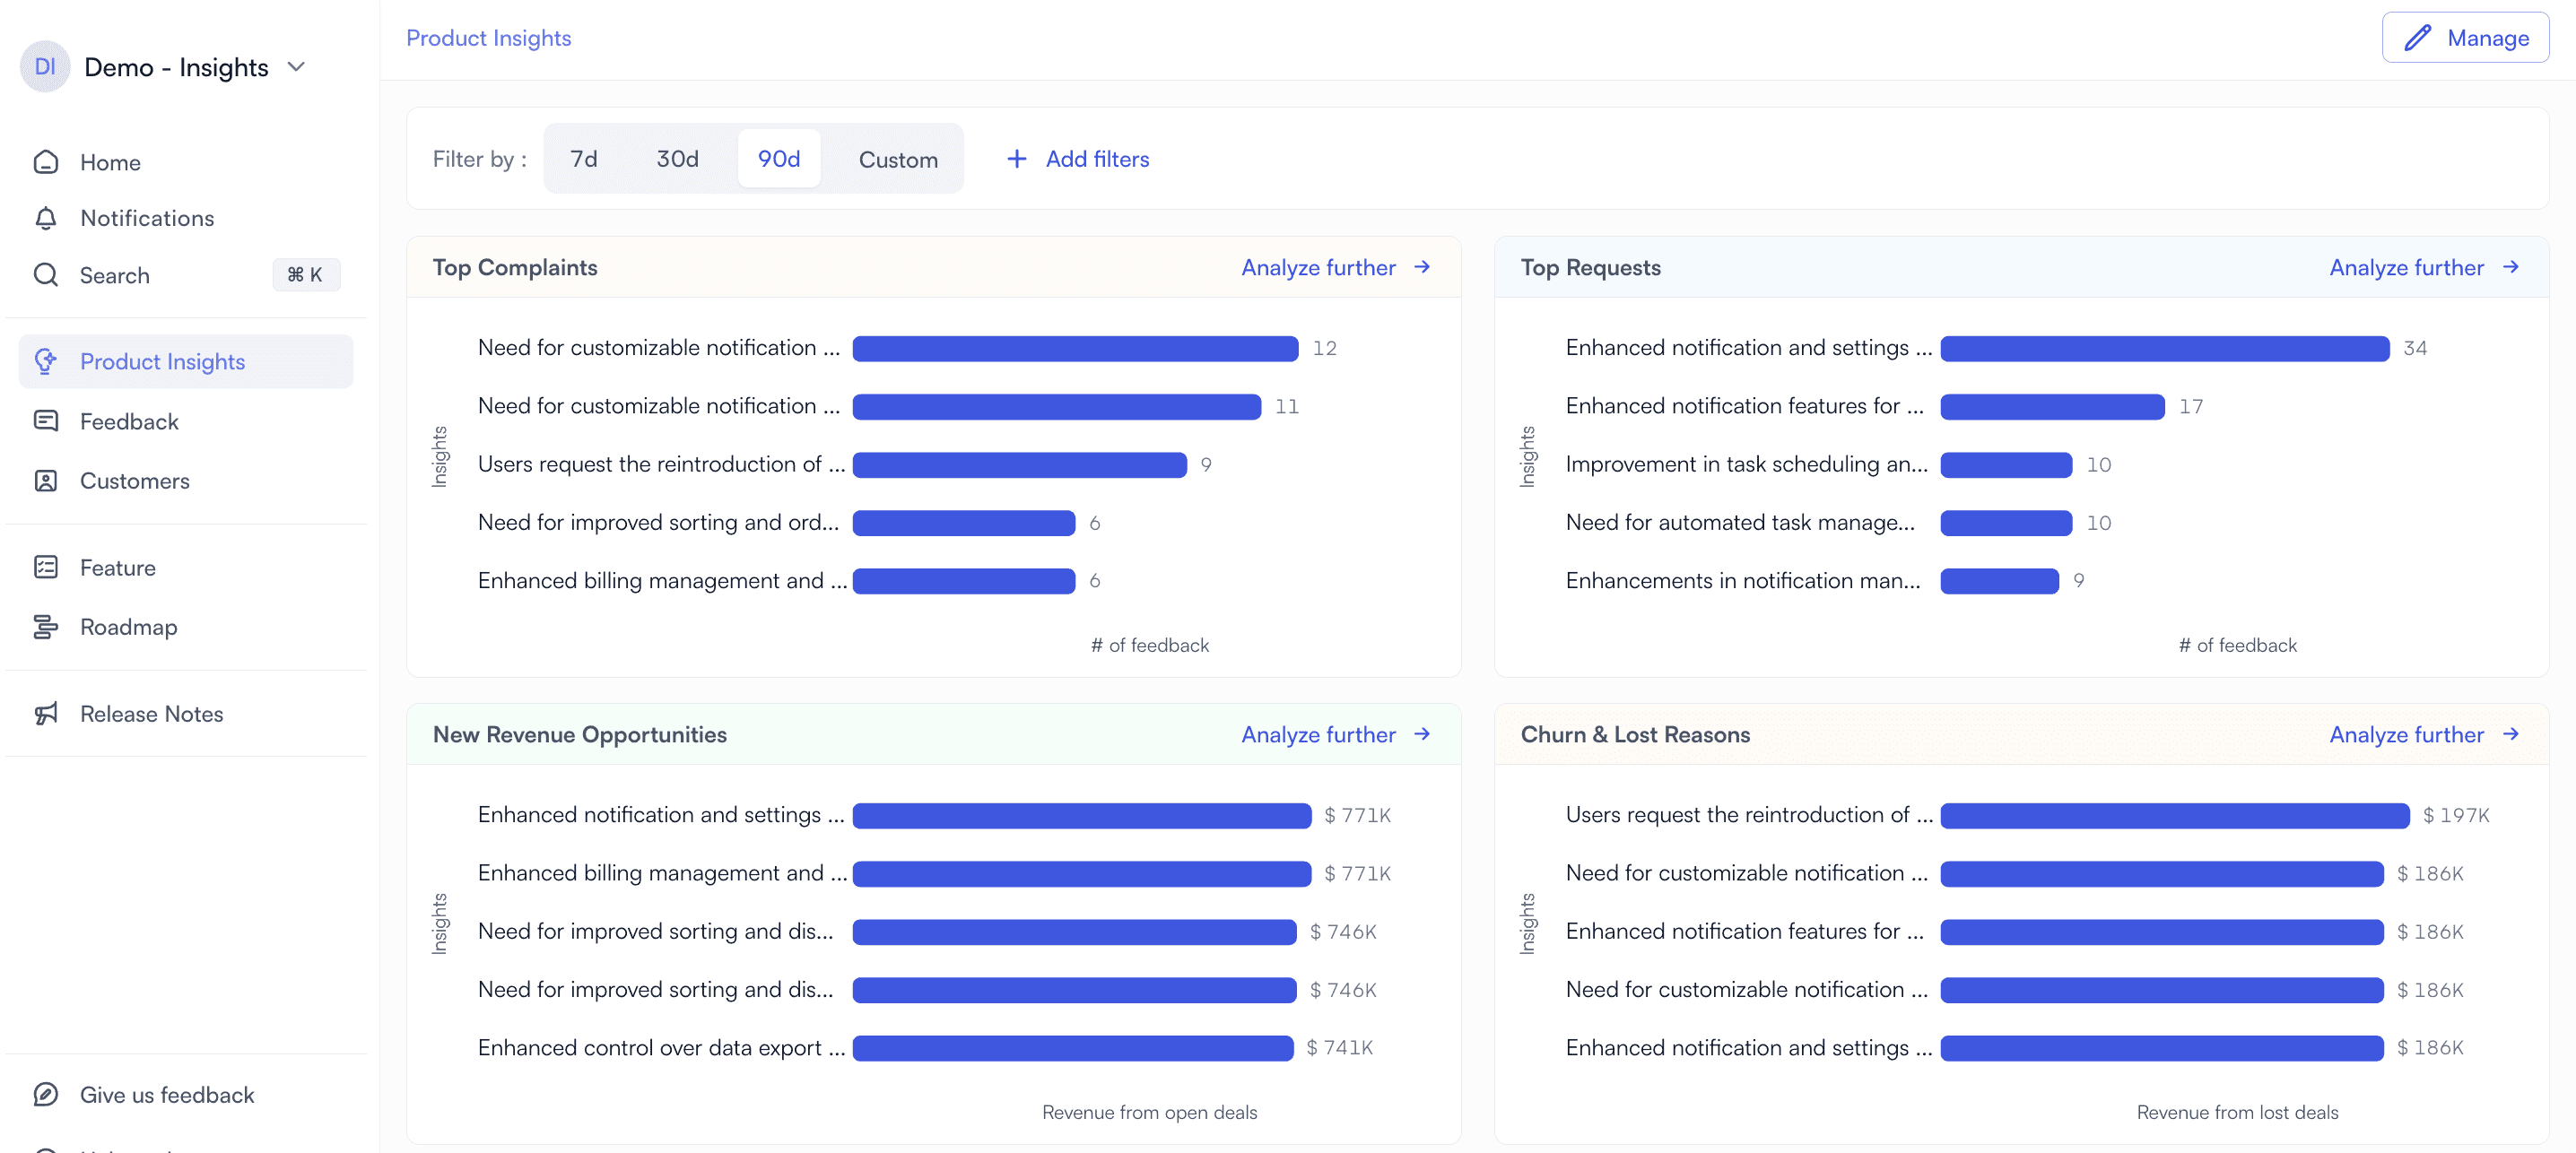Click the Customers person icon
Screen dimensions: 2576x1153
46,481
